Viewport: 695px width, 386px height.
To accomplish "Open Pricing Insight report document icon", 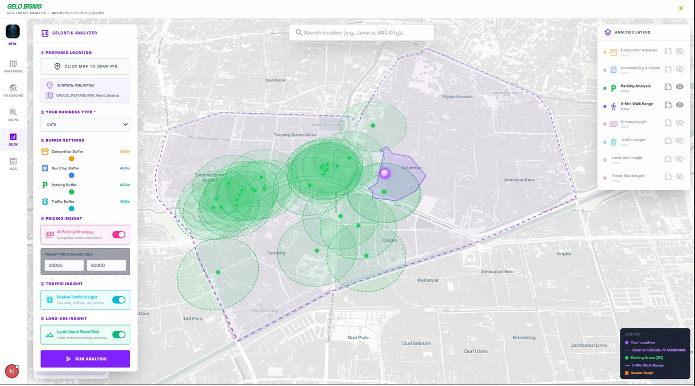I will (x=668, y=123).
